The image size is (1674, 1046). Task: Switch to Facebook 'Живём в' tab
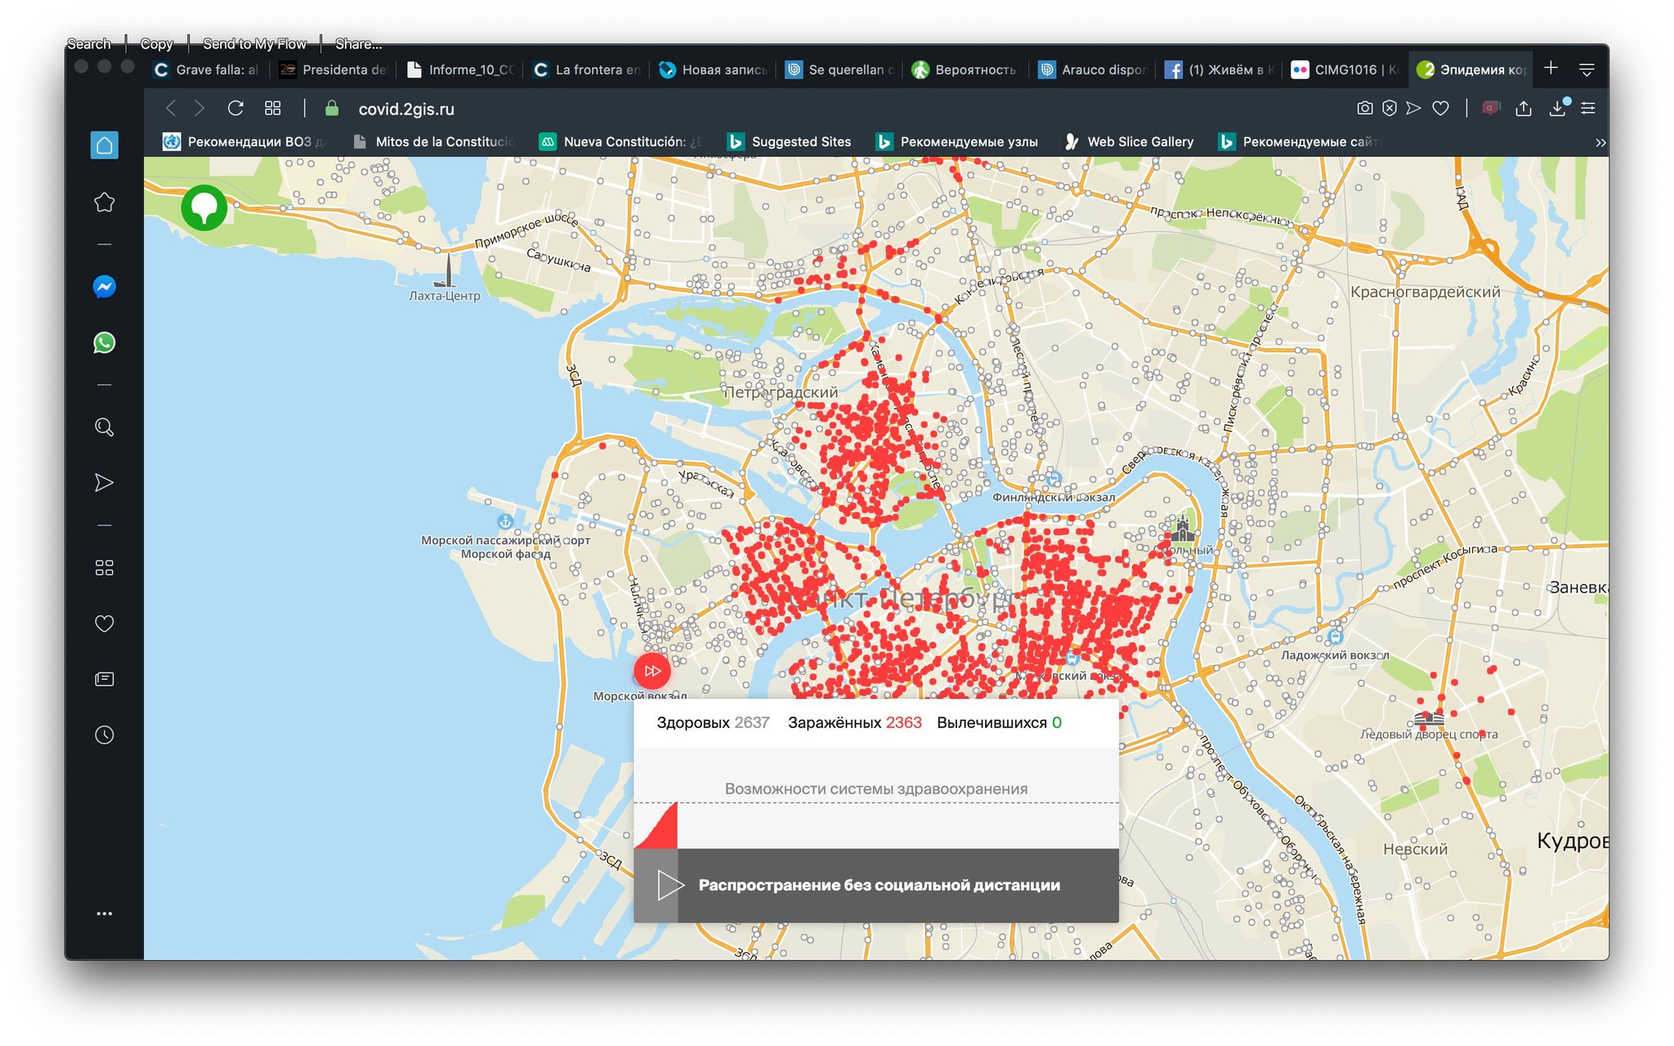tap(1220, 69)
